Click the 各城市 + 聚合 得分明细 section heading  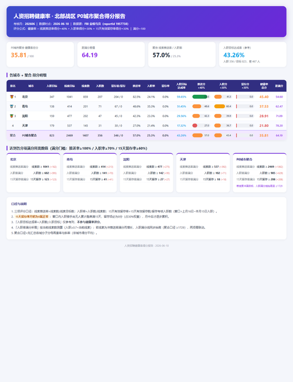[28, 75]
